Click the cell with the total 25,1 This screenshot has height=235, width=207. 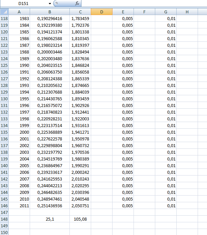(49, 219)
